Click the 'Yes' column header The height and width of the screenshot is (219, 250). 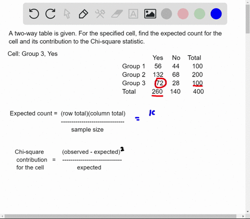click(x=158, y=58)
